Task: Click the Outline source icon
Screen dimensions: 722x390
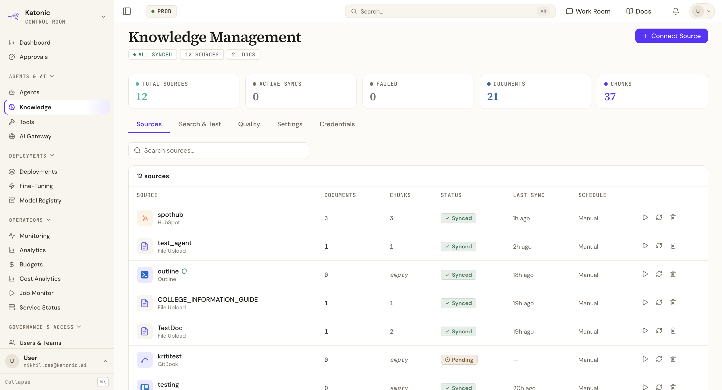Action: click(145, 274)
